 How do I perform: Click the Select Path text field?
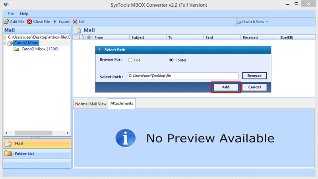pos(183,76)
